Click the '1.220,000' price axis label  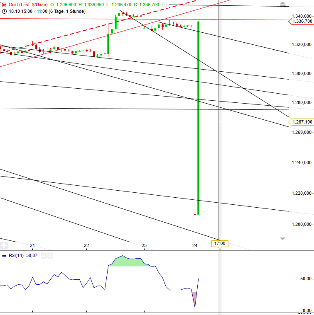coord(302,193)
